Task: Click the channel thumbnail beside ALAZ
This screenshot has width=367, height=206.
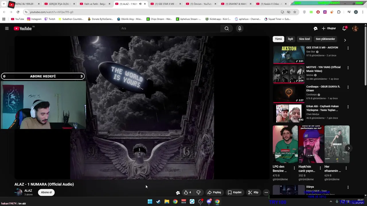Action: click(x=18, y=192)
